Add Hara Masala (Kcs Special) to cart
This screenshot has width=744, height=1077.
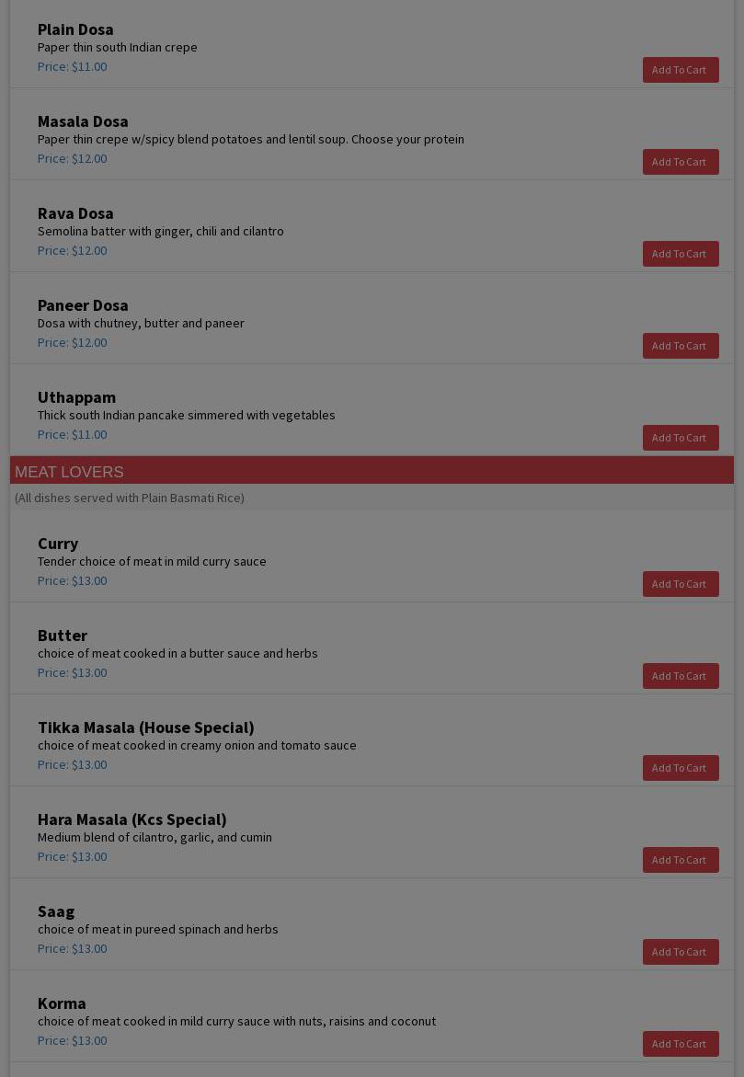point(680,860)
